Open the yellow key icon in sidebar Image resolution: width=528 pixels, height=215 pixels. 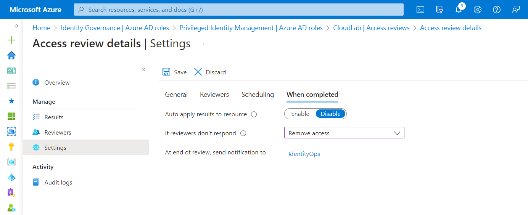(11, 147)
